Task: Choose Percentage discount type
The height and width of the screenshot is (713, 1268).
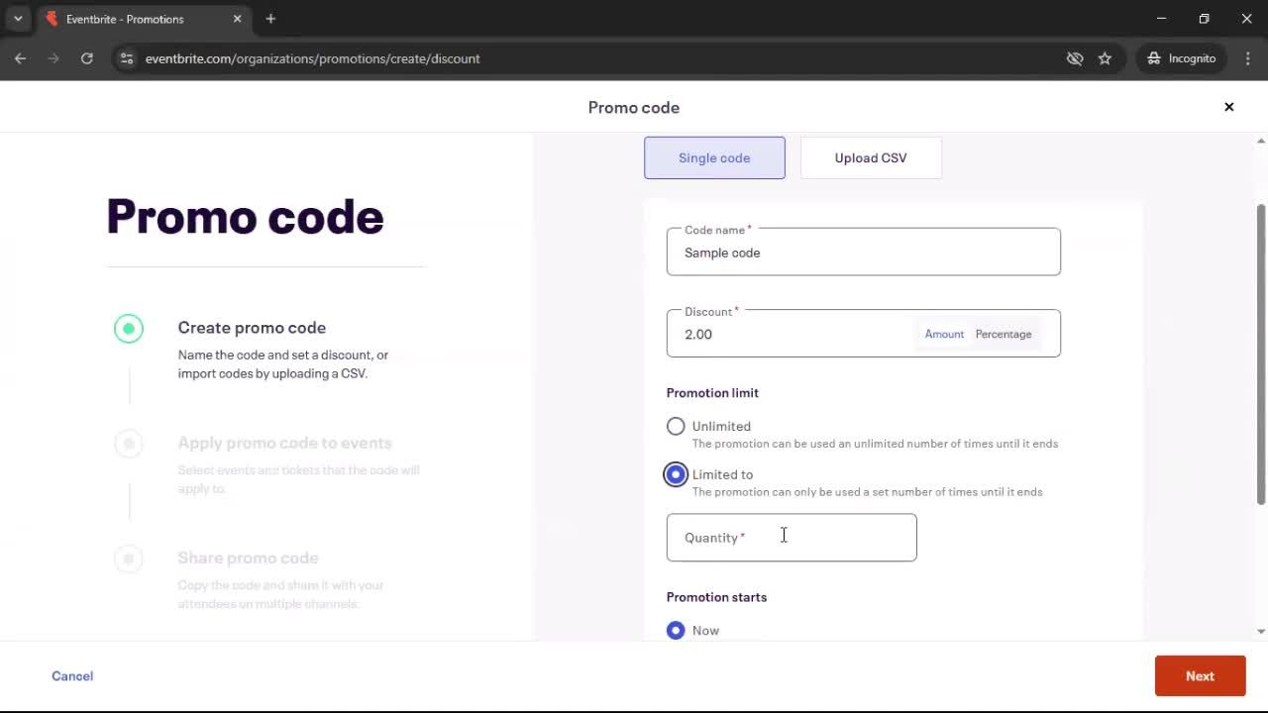Action: click(1004, 334)
